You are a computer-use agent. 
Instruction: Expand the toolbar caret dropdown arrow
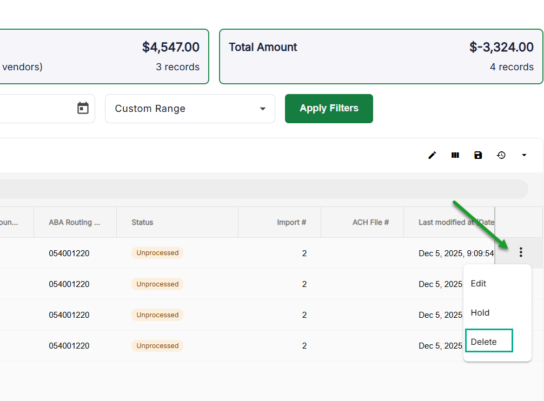[524, 156]
